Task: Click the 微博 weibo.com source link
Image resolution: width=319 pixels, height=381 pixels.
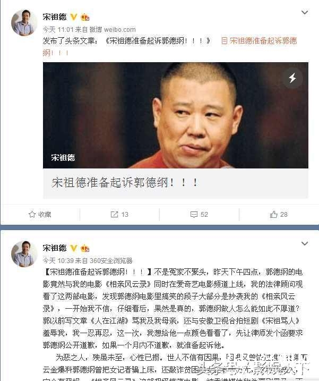Action: pyautogui.click(x=113, y=30)
